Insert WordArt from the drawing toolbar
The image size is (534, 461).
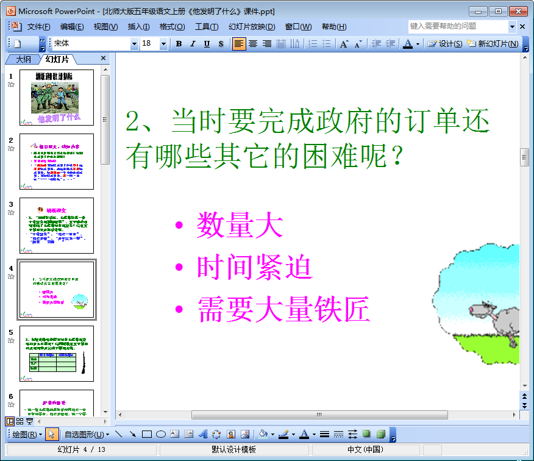[203, 434]
